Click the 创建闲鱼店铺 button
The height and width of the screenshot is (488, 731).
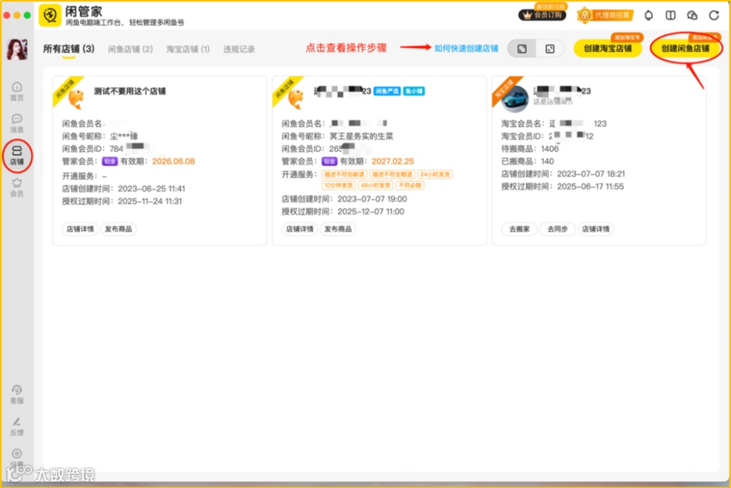coord(685,49)
